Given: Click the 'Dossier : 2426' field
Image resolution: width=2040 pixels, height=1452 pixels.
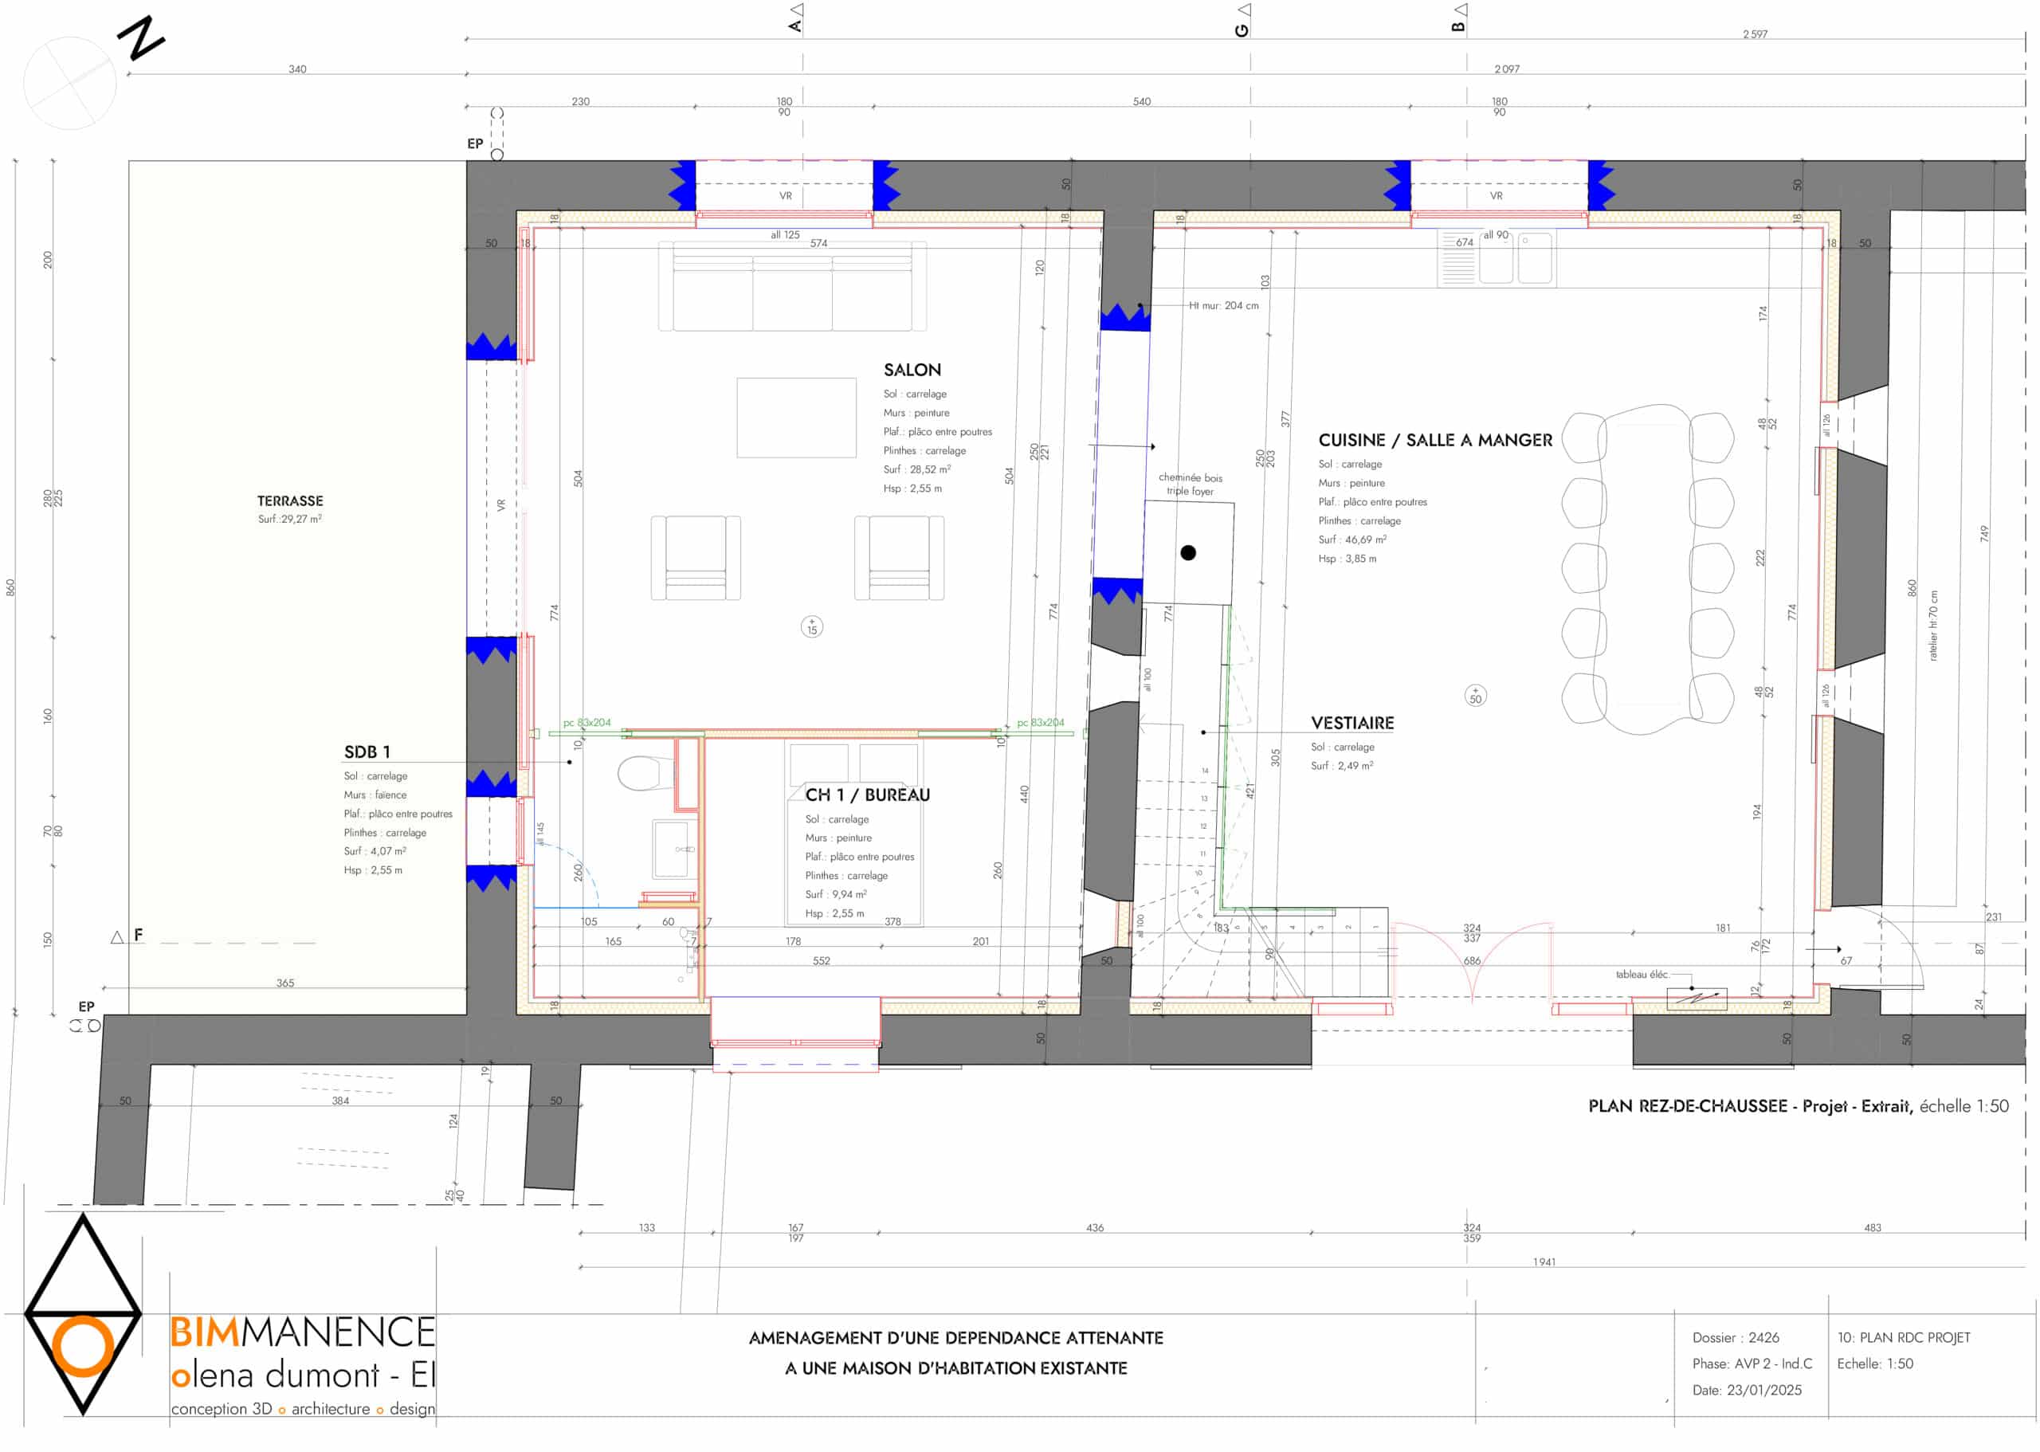Looking at the screenshot, I should 1735,1337.
